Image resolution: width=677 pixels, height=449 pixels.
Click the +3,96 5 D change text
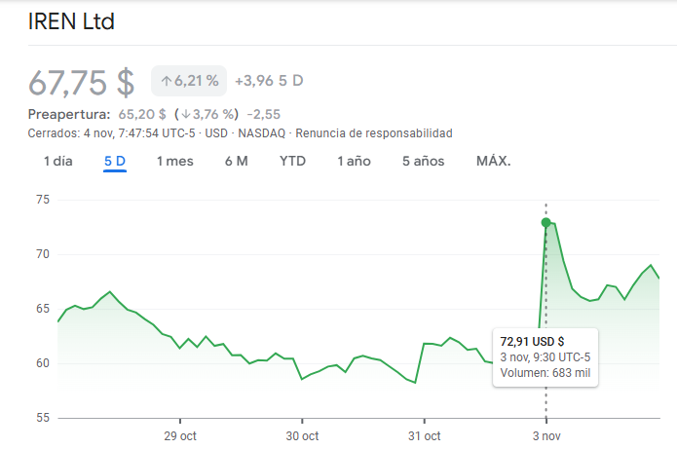point(269,81)
